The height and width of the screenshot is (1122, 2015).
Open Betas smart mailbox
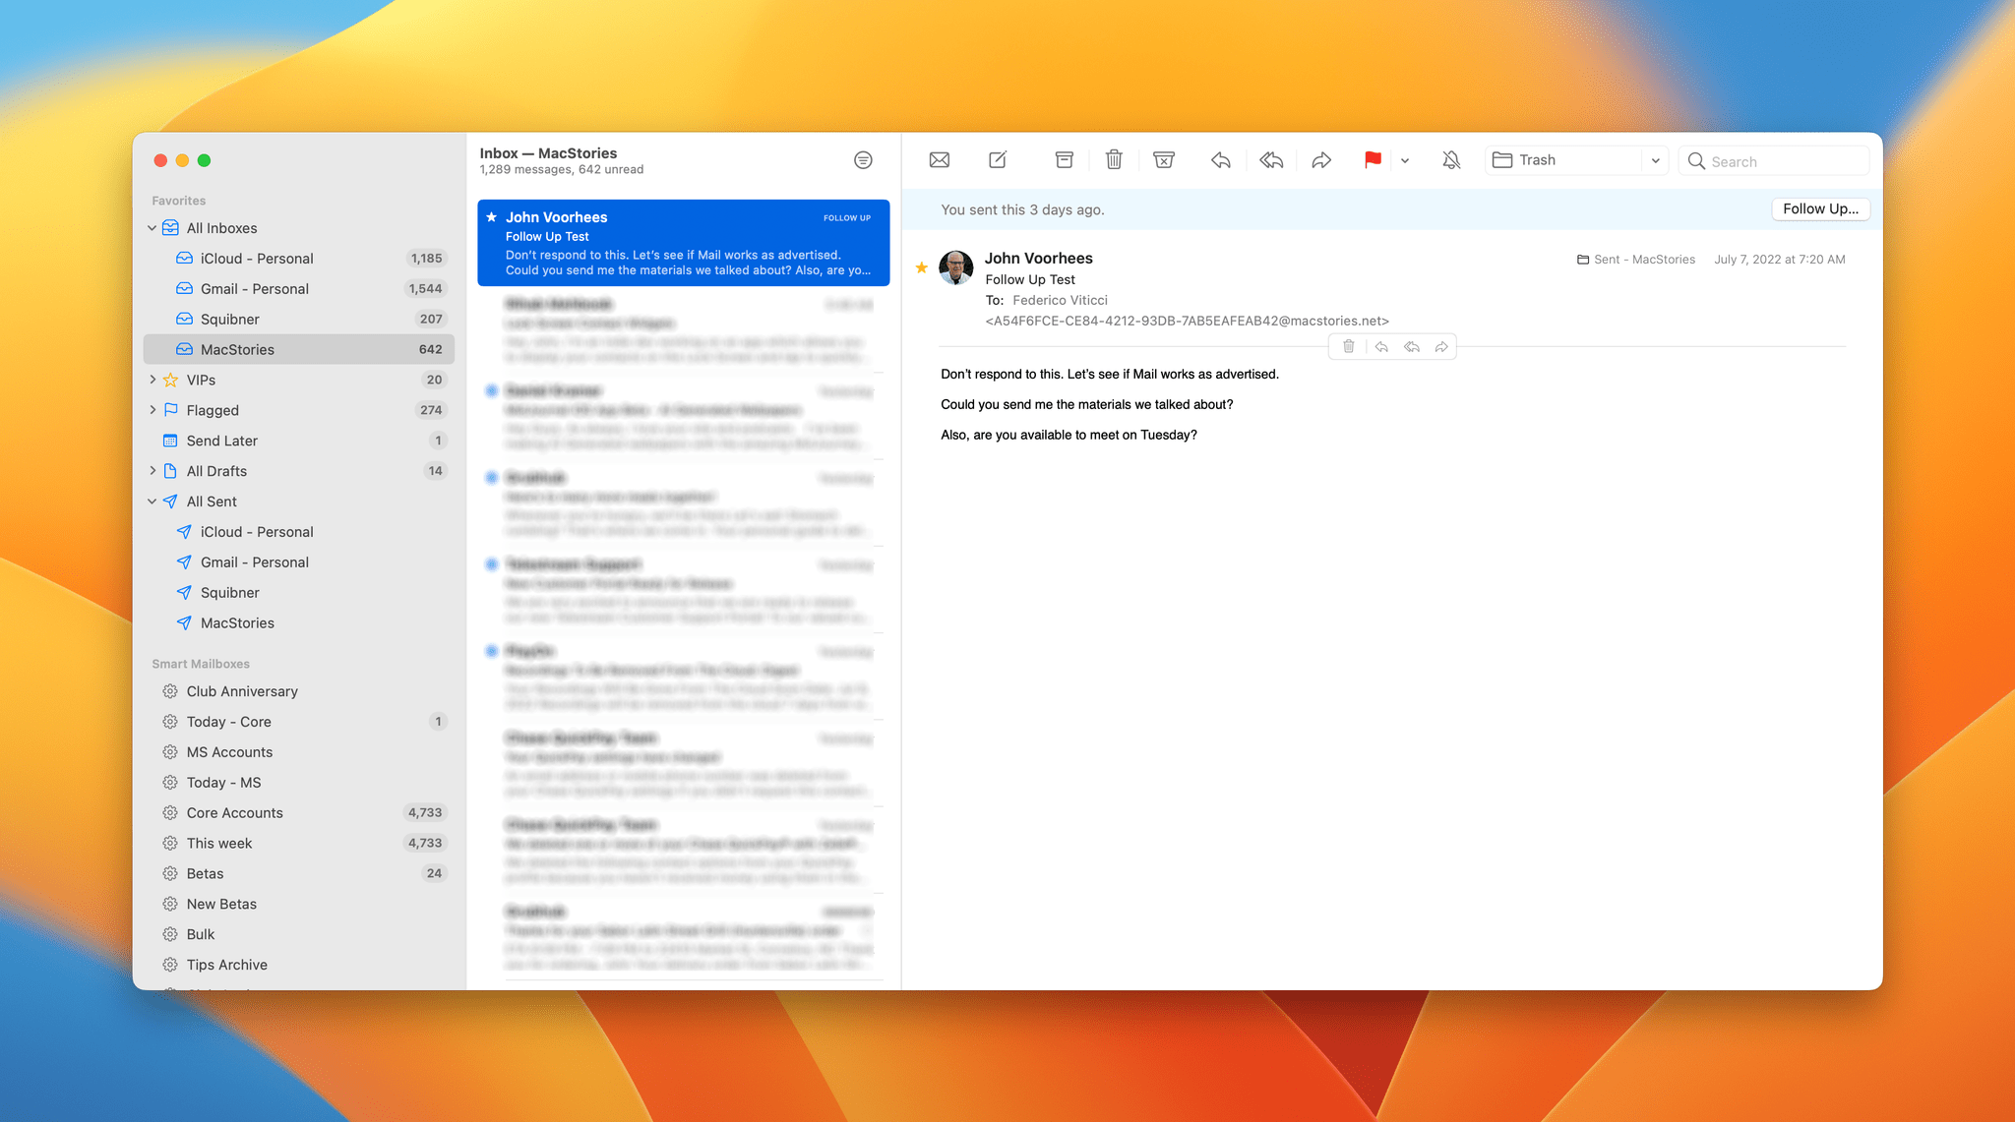(x=299, y=873)
